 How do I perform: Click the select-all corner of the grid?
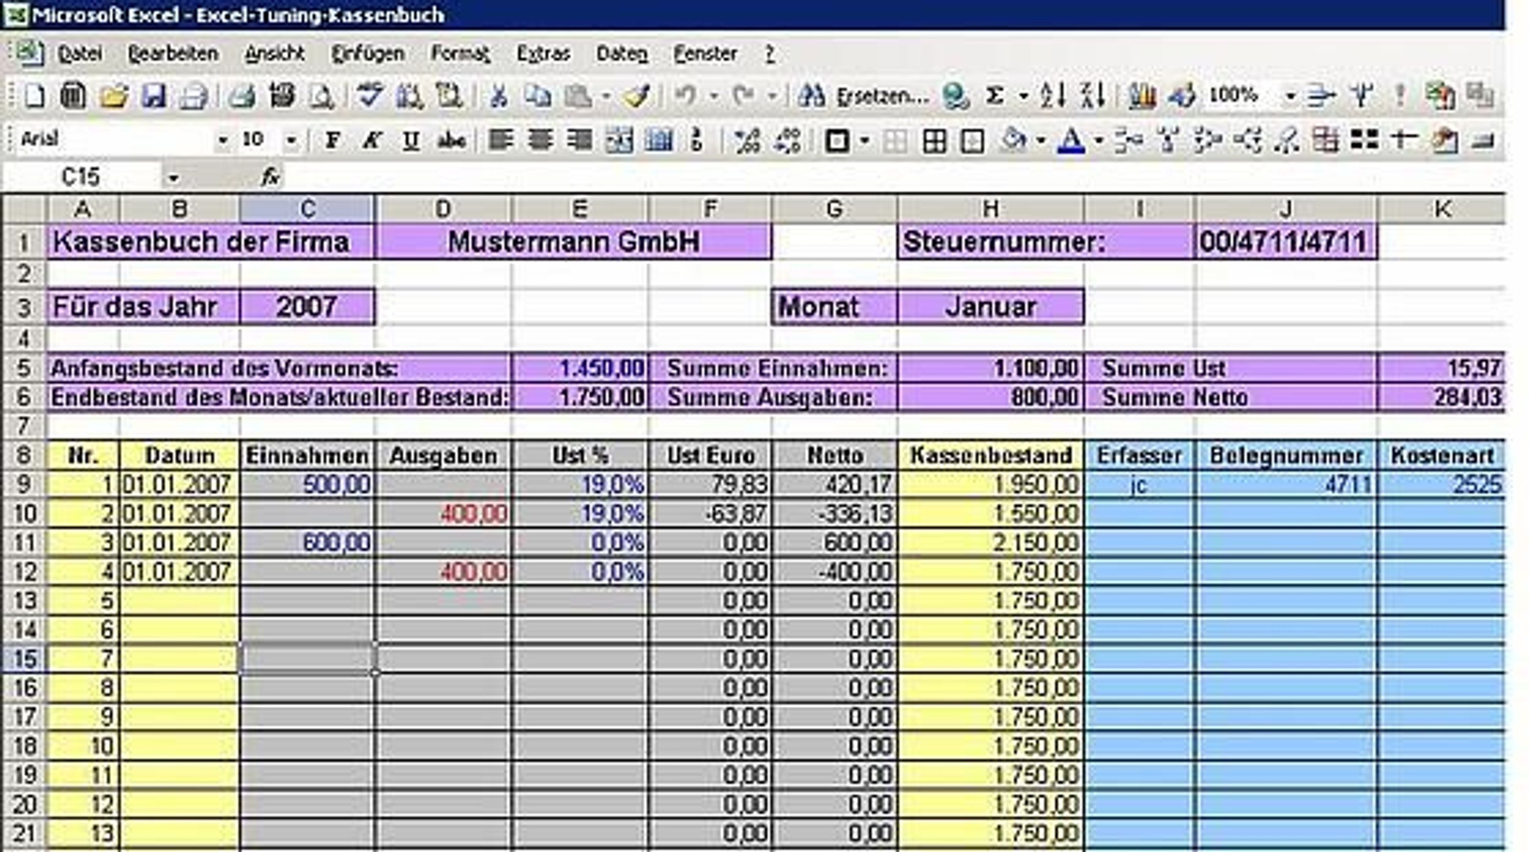point(24,209)
